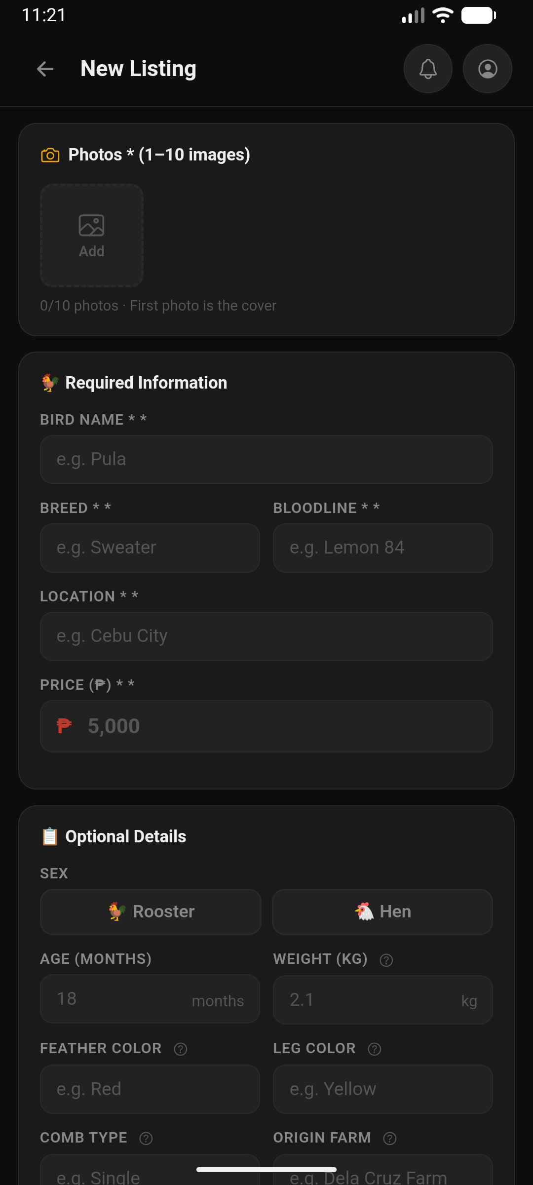Select Hen as the bird's sex
The height and width of the screenshot is (1185, 533).
[x=382, y=911]
